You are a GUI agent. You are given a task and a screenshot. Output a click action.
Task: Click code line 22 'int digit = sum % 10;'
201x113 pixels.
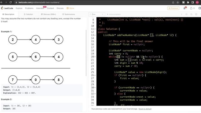pos(129,63)
